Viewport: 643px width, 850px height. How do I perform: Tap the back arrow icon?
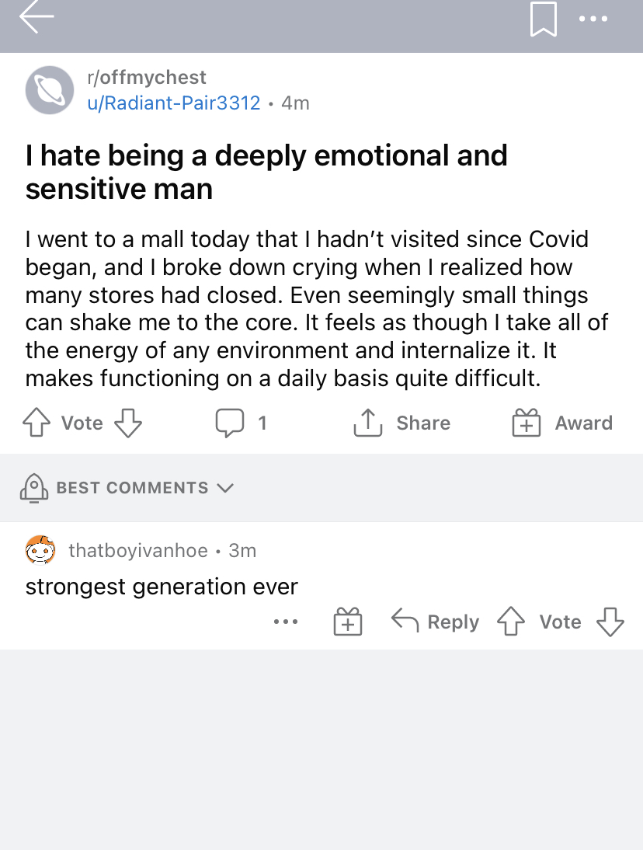point(36,17)
